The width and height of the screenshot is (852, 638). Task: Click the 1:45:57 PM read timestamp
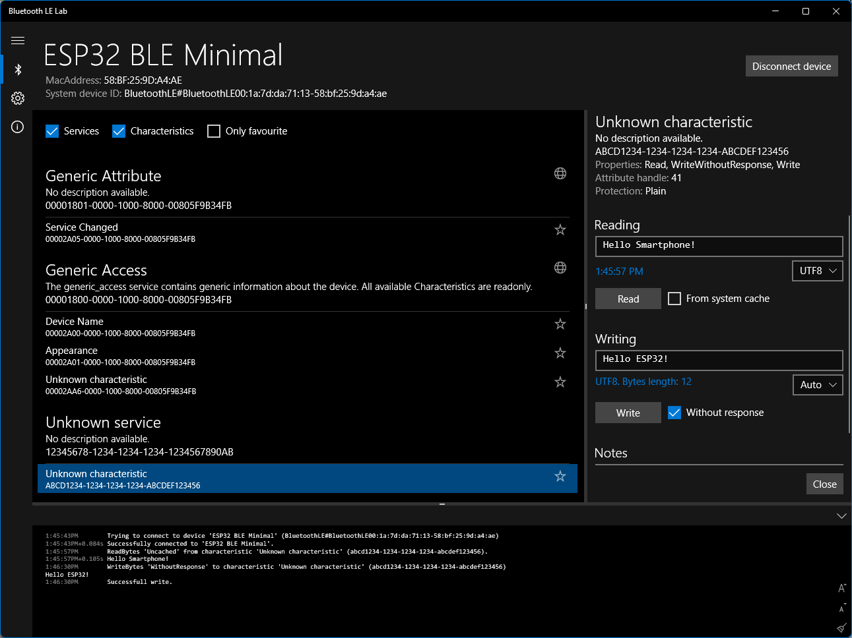(x=619, y=272)
